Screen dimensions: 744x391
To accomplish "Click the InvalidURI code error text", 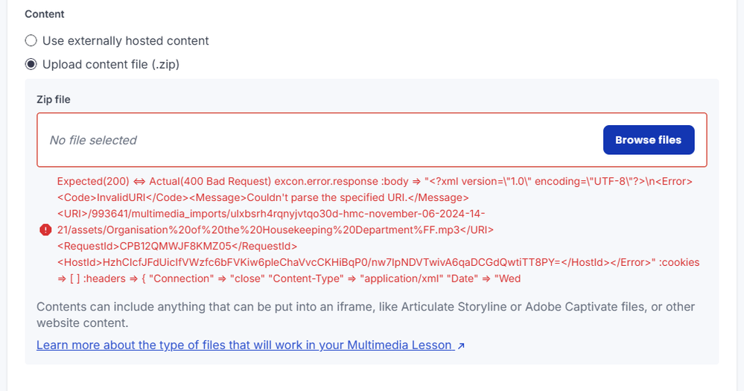I will tap(262, 197).
